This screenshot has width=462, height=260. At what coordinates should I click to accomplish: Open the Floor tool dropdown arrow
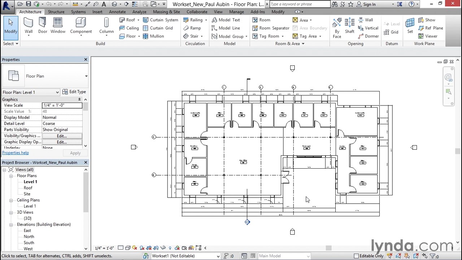139,36
